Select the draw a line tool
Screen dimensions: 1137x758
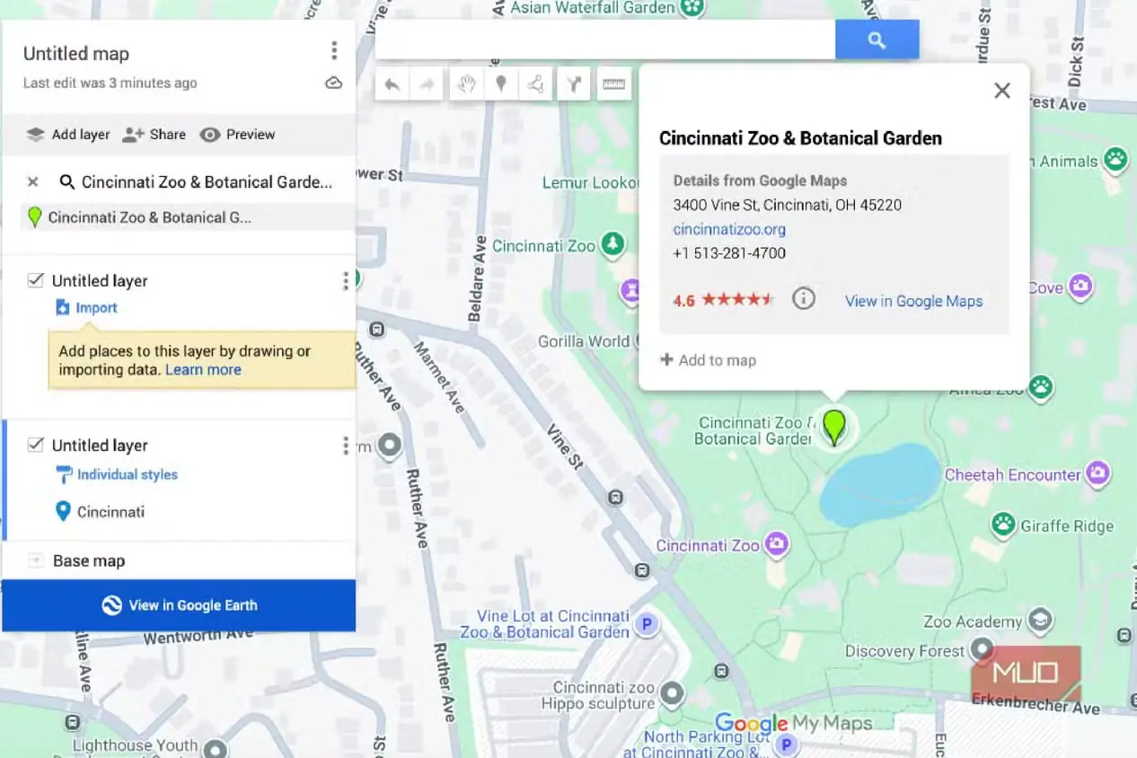click(535, 85)
